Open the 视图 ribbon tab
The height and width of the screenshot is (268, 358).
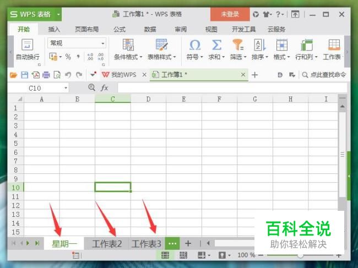[x=211, y=29]
